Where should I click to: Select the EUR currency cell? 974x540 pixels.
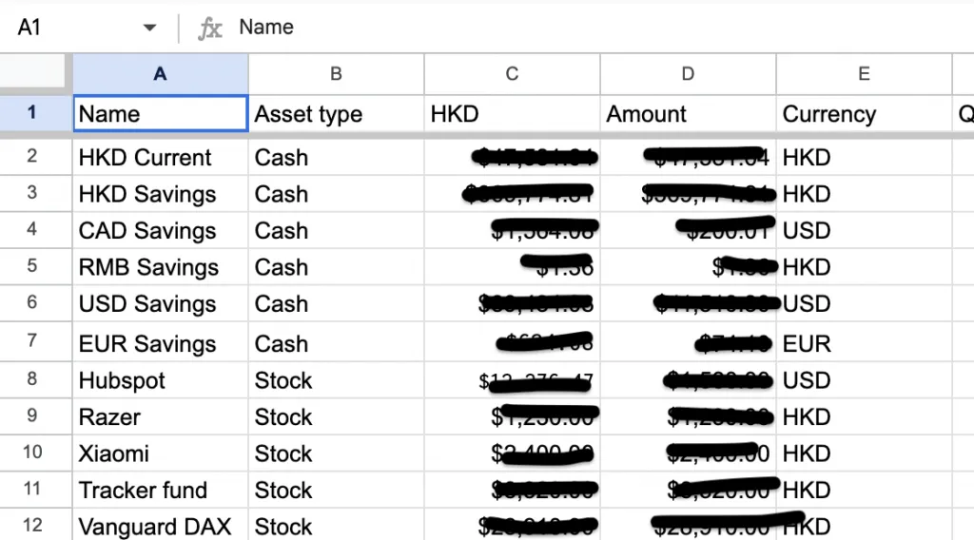(864, 343)
